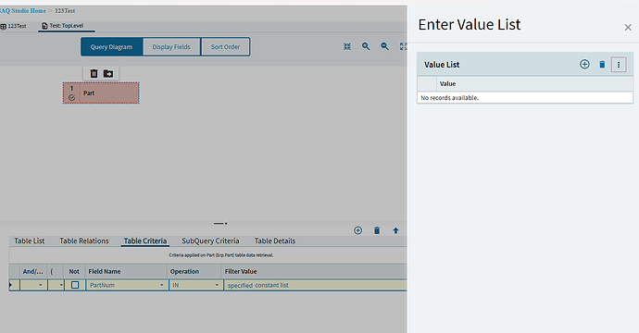The width and height of the screenshot is (639, 333).
Task: Add a new value to Value List
Action: click(x=584, y=65)
